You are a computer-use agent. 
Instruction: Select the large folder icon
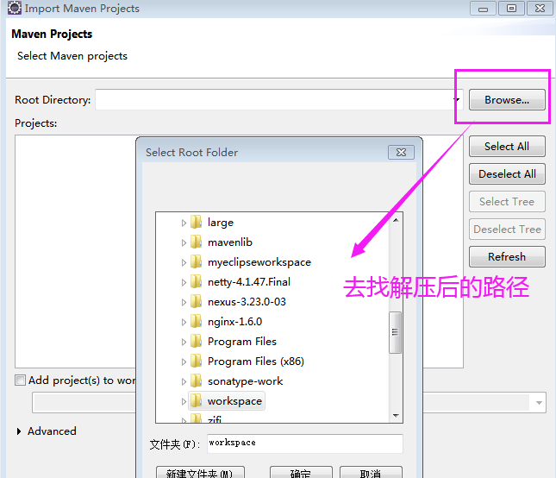(x=196, y=222)
